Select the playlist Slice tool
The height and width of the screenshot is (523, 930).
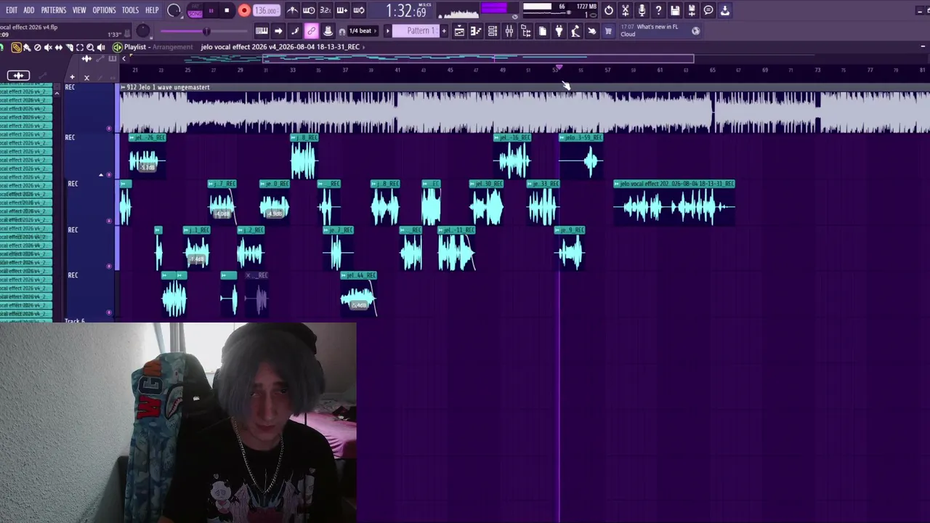70,47
